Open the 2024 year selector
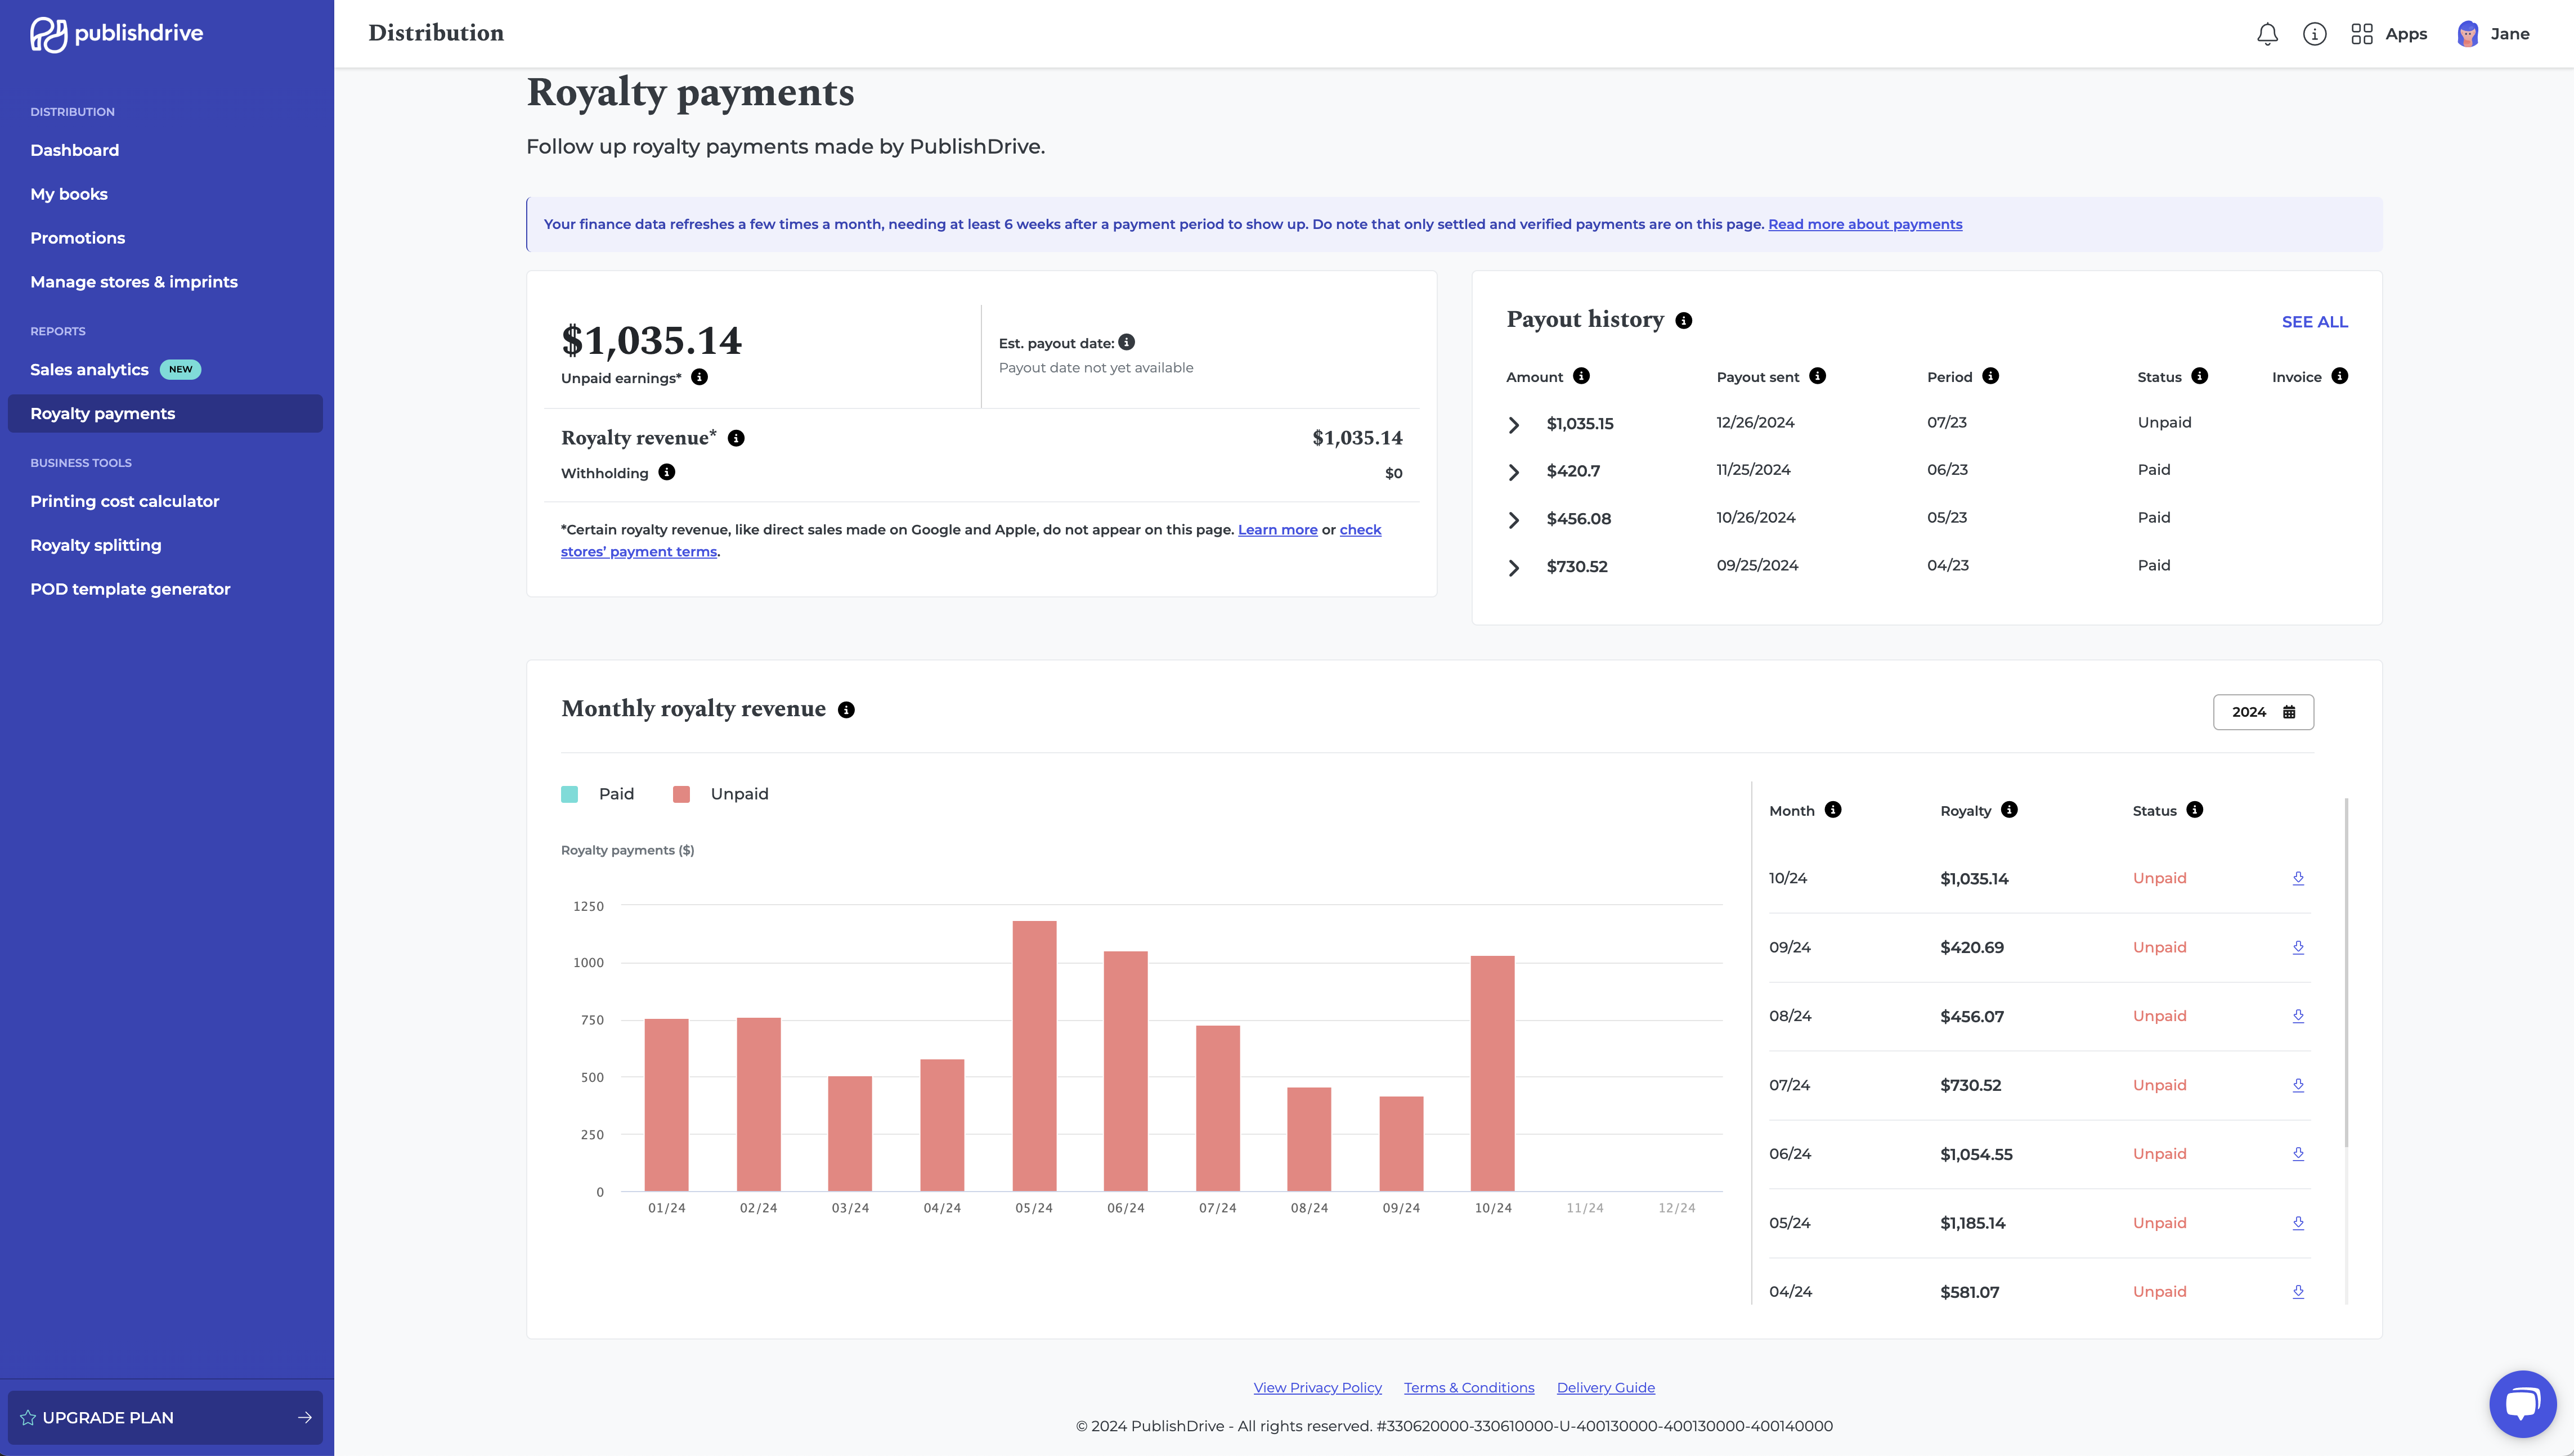 tap(2263, 711)
